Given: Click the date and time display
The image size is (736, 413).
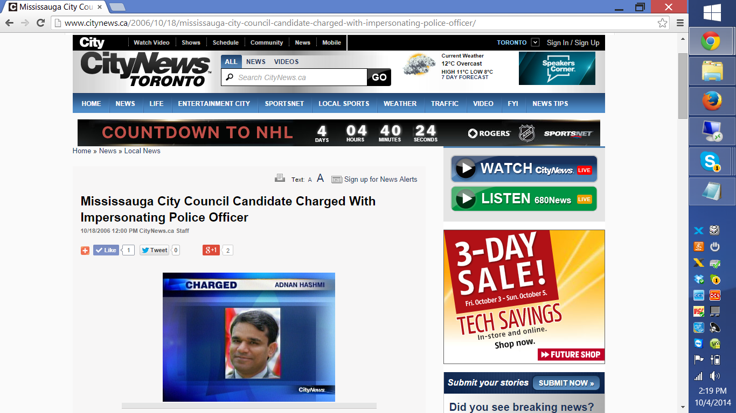Looking at the screenshot, I should click(x=712, y=396).
